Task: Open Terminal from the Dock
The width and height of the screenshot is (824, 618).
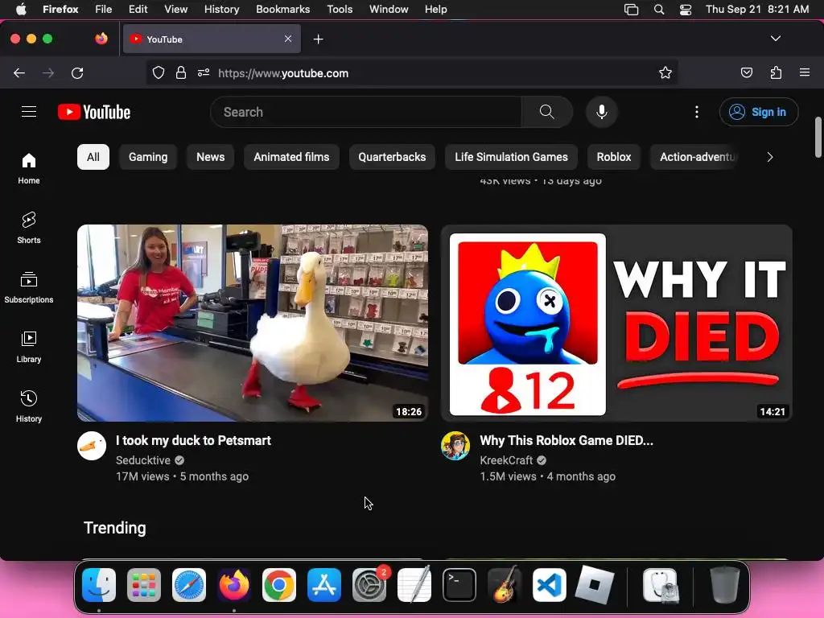Action: 459,585
